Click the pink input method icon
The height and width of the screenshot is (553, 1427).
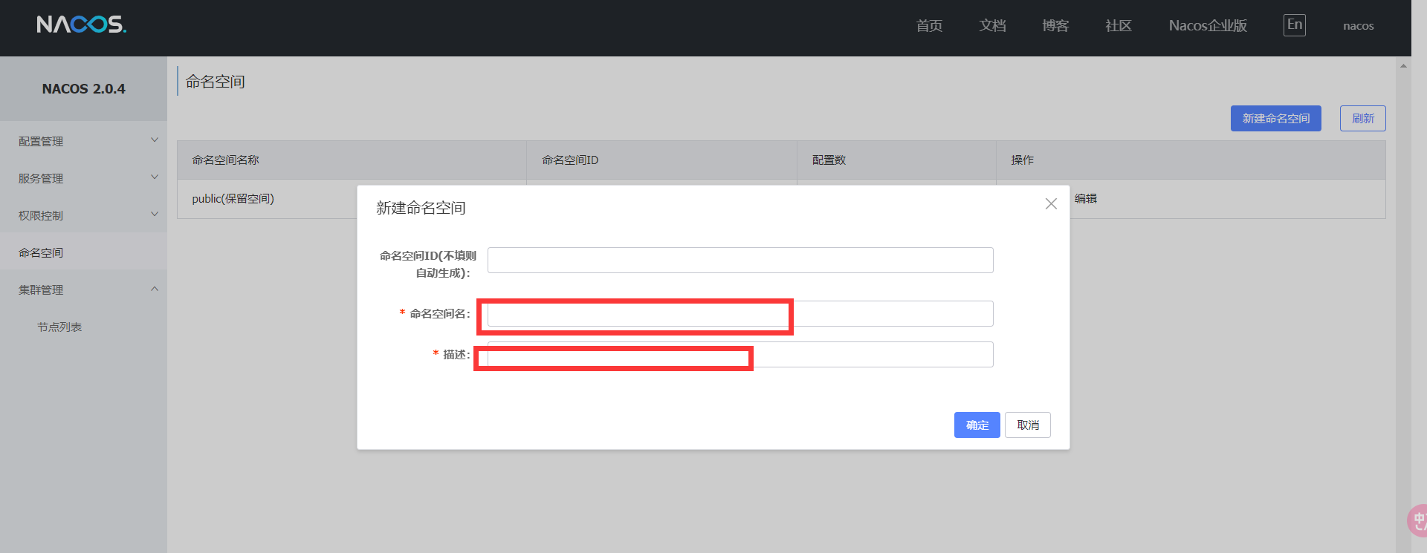pyautogui.click(x=1418, y=520)
